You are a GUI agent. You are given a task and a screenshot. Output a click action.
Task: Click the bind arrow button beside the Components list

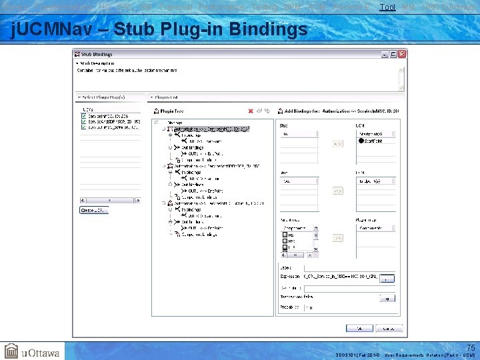click(x=337, y=238)
